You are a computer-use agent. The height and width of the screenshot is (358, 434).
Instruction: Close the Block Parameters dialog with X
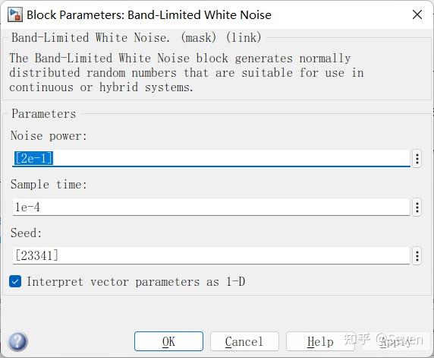417,14
